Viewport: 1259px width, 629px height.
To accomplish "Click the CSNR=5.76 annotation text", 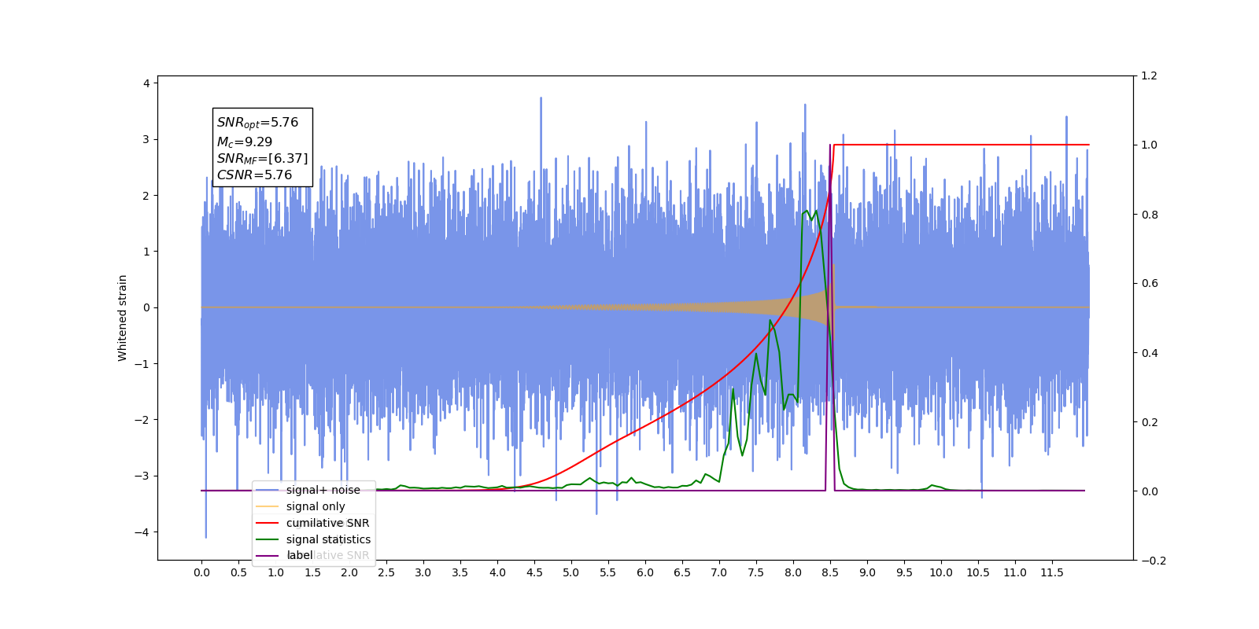I will tap(254, 175).
